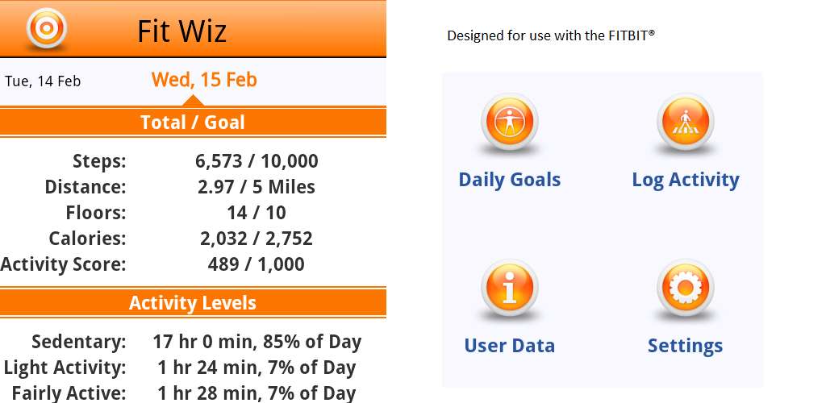Tap the Floors 14 / 10 value
This screenshot has height=403, width=826.
pyautogui.click(x=257, y=213)
